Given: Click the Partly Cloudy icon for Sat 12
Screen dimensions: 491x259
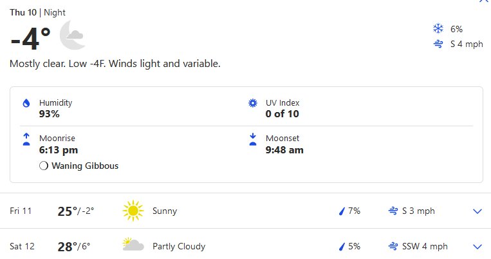Looking at the screenshot, I should coord(133,245).
